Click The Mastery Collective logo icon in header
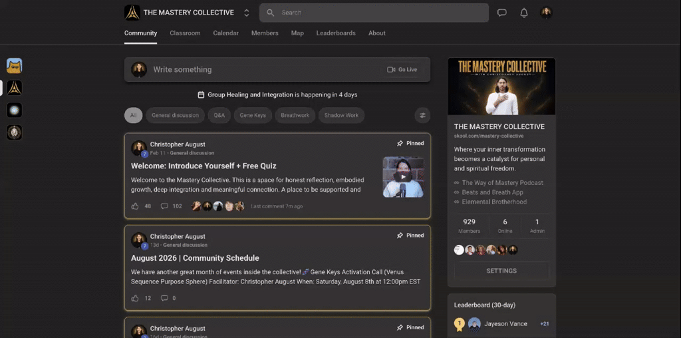681x338 pixels. (x=132, y=13)
